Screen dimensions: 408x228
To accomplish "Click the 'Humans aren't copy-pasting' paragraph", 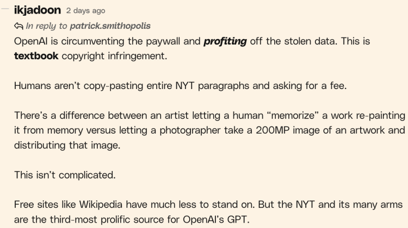I will click(180, 86).
